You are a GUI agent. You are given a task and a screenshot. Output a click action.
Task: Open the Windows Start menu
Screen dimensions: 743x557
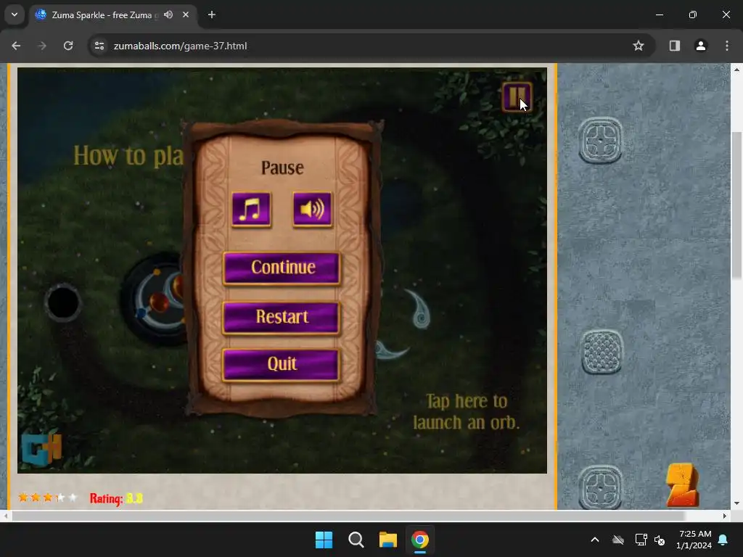tap(324, 540)
